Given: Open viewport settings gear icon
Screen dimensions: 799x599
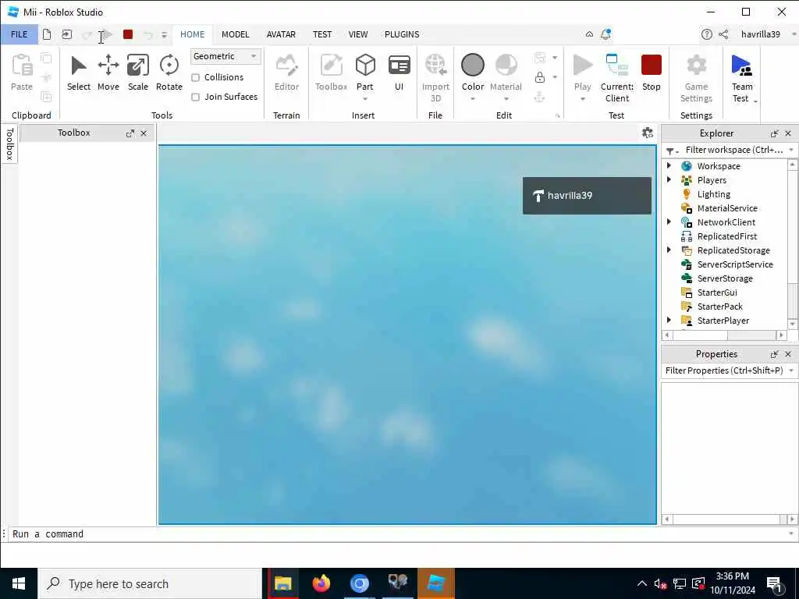Looking at the screenshot, I should [647, 133].
